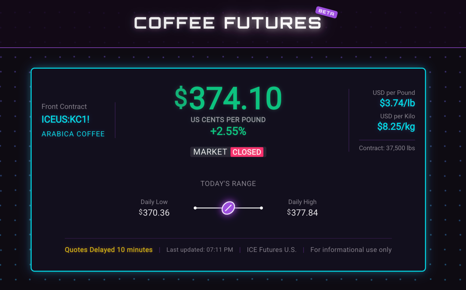Click the Contract: 37,500 lbs text

(x=387, y=148)
